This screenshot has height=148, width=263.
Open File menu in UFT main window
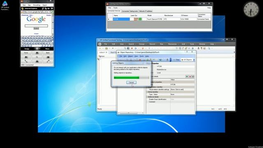106,44
